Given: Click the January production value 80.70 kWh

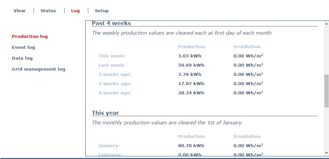Looking at the screenshot, I should pos(191,145).
